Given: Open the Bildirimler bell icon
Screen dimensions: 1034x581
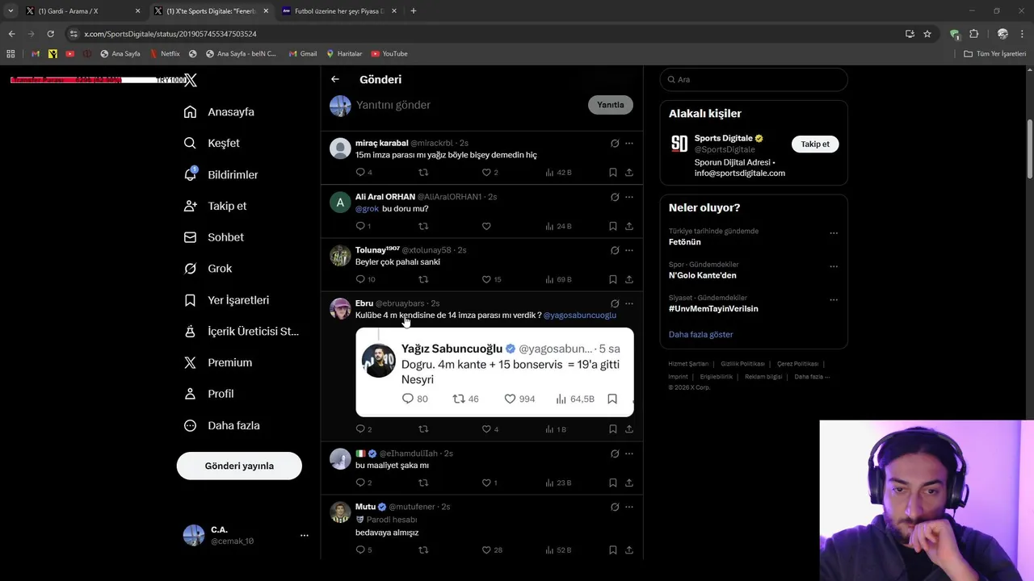Looking at the screenshot, I should (x=191, y=174).
